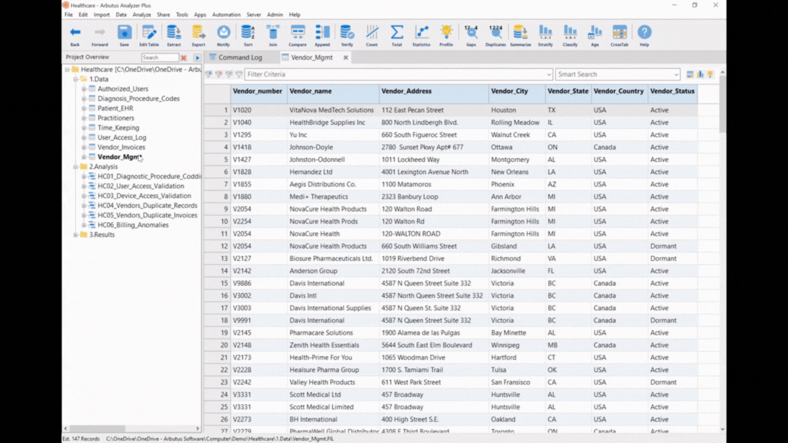Open the Filter Criteria dropdown arrow
This screenshot has height=443, width=788.
tap(549, 74)
